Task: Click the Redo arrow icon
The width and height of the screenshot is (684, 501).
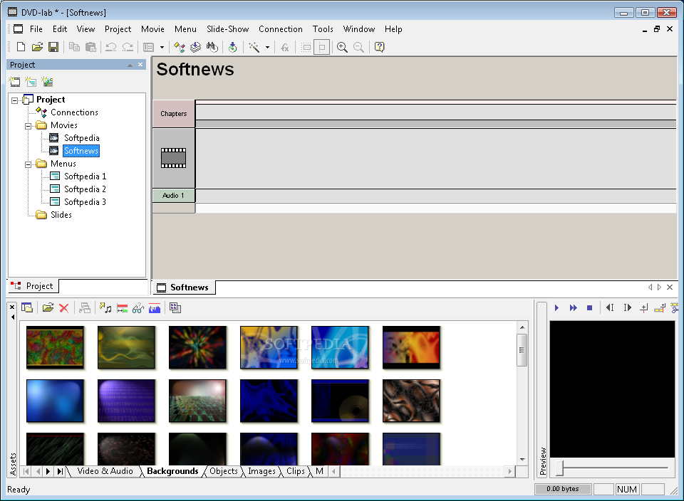Action: (x=128, y=47)
